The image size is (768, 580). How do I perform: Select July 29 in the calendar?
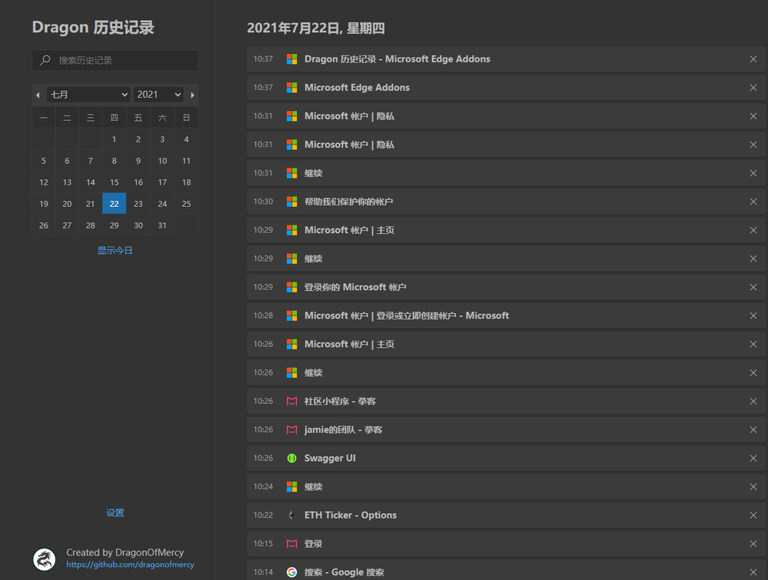click(114, 225)
